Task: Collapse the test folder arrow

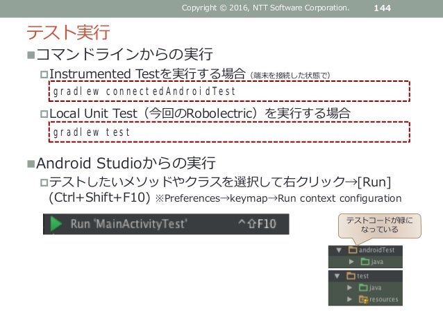Action: (337, 276)
